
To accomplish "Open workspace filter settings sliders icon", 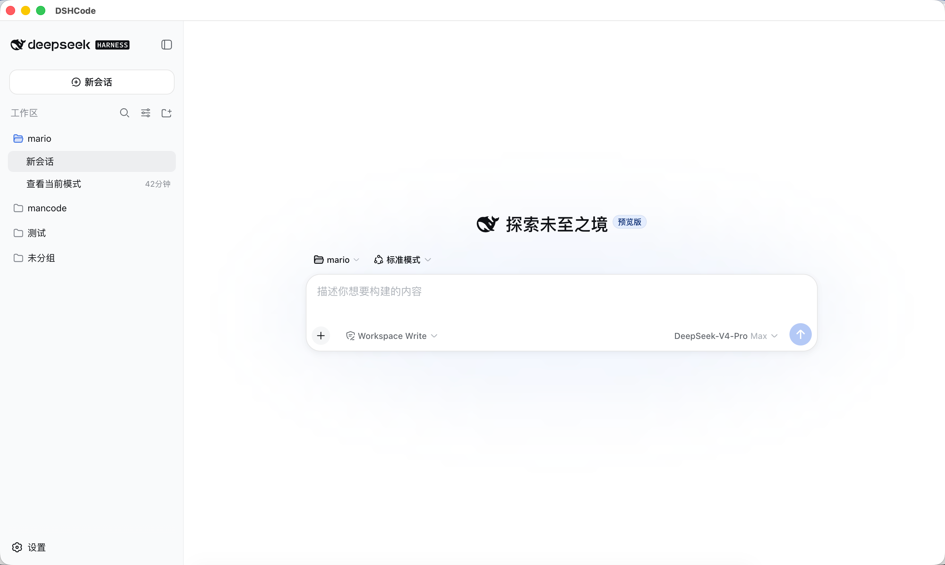I will tap(145, 113).
